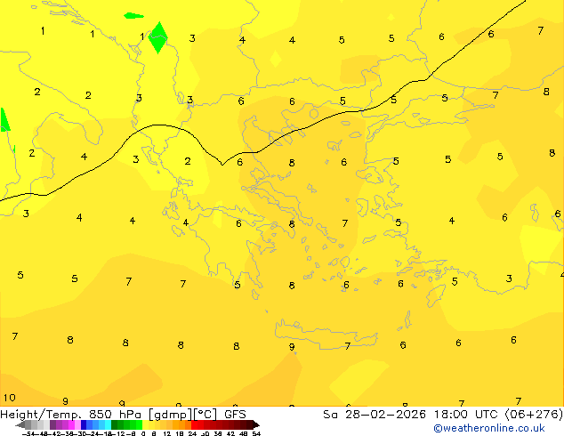Pick the bright yellow legend swatch
564x436 pixels.
click(145, 424)
